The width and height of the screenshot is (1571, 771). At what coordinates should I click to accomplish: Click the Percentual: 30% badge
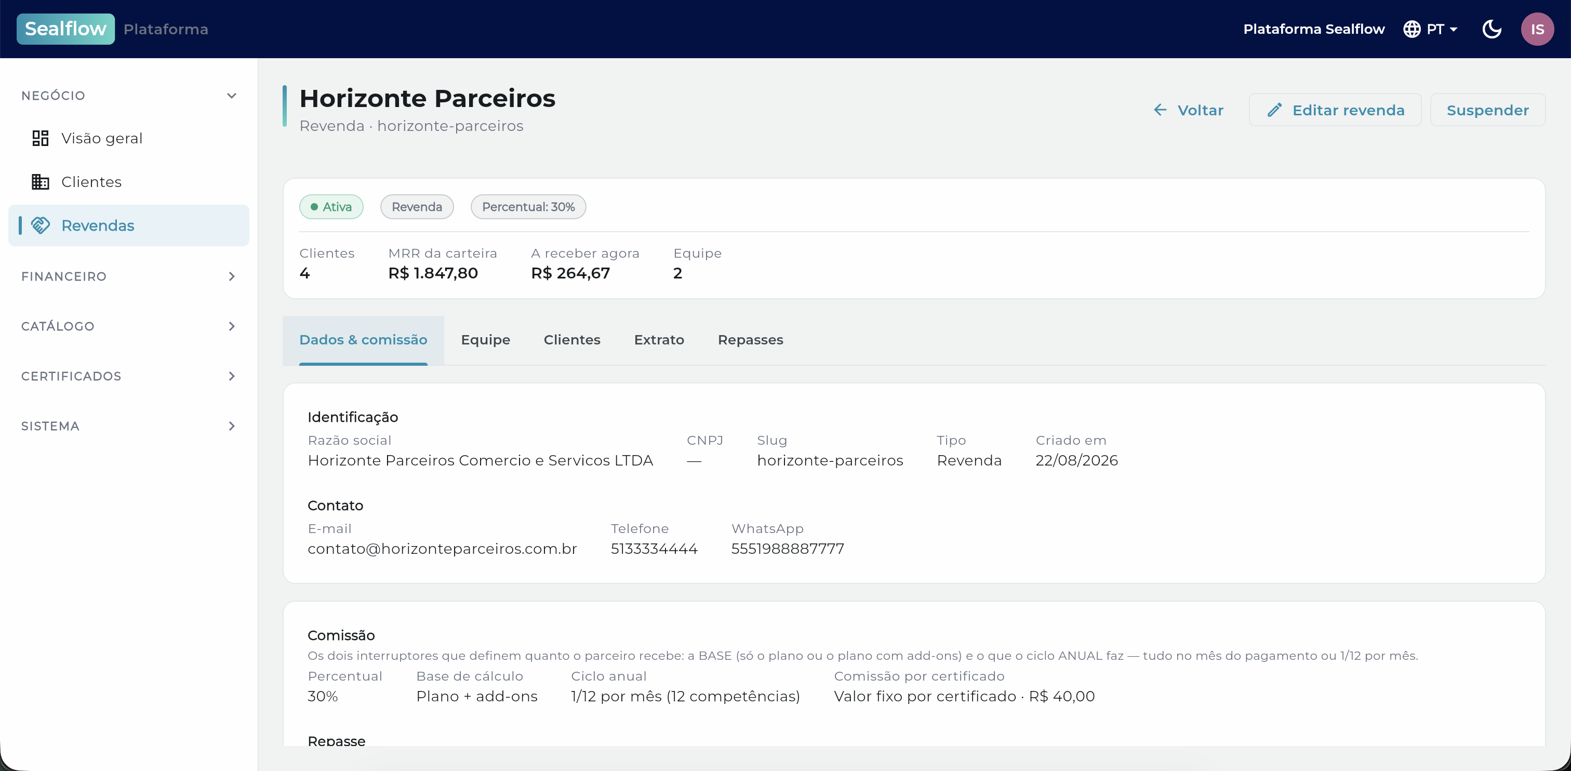[528, 207]
